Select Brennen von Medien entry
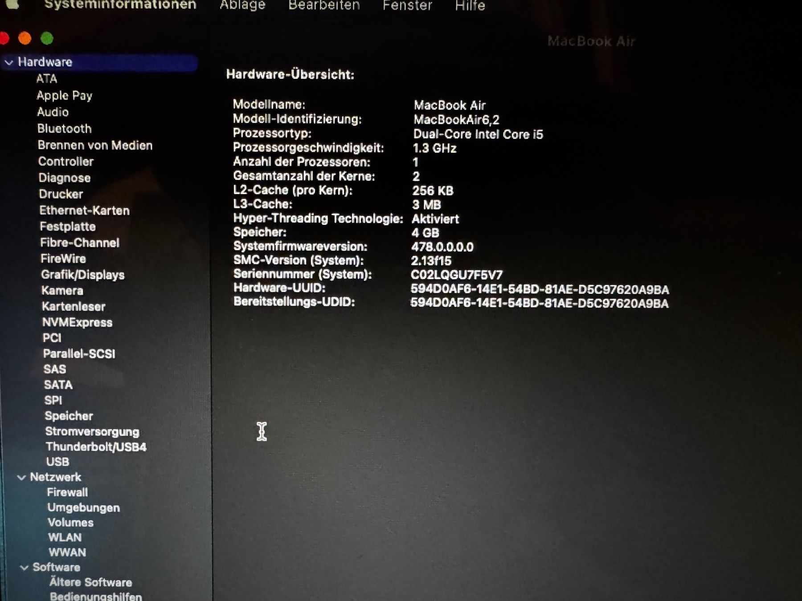Viewport: 802px width, 601px height. tap(95, 145)
